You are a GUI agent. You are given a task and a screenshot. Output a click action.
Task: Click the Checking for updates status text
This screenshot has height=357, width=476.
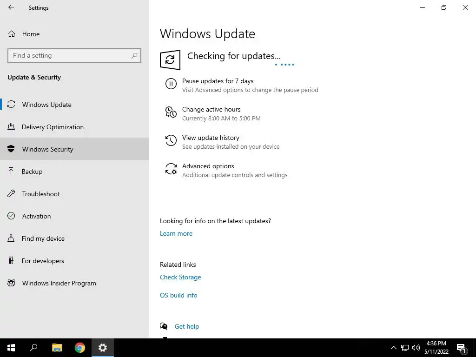(234, 56)
